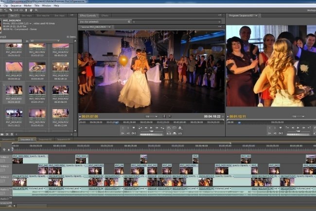
Task: Toggle the Video 2 track output
Action: 2,167
